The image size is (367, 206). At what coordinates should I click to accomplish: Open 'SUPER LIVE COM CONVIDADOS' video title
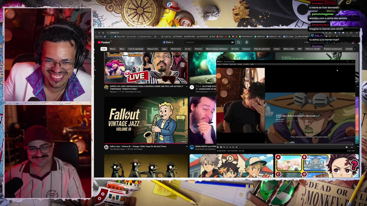tap(146, 88)
